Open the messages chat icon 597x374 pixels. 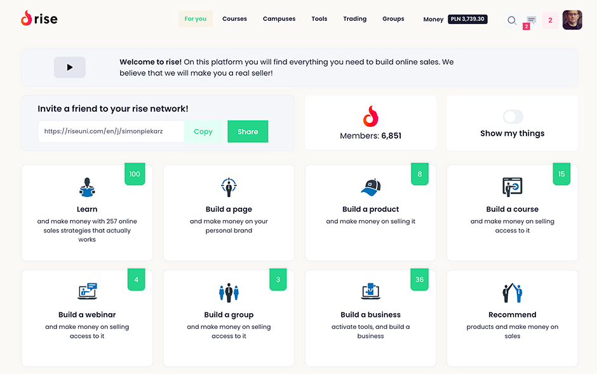click(x=531, y=20)
